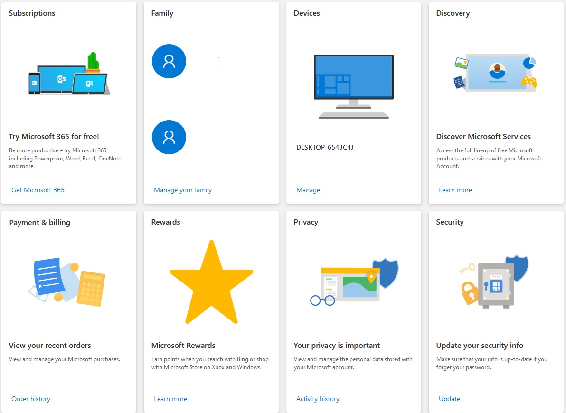Viewport: 566px width, 413px height.
Task: Click the Security safe and padlock illustration
Action: click(x=494, y=282)
